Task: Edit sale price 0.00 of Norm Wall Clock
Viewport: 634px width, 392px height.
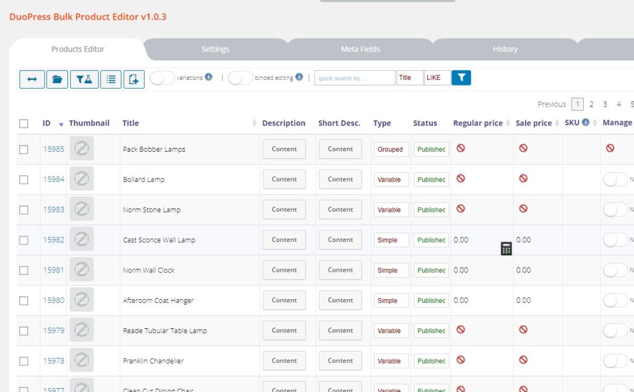Action: [524, 270]
